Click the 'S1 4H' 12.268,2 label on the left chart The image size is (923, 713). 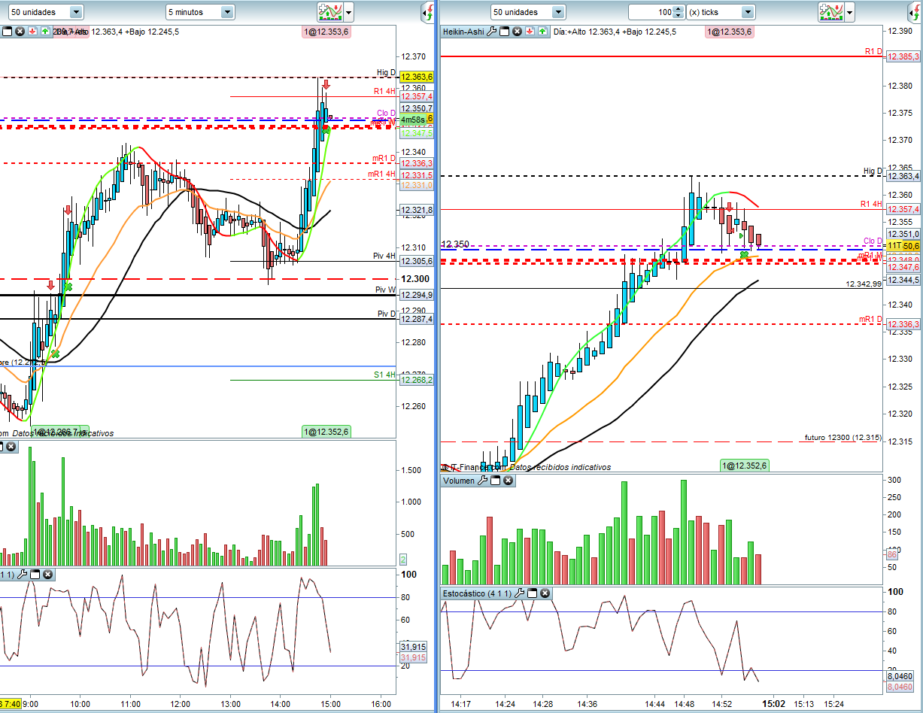point(417,380)
